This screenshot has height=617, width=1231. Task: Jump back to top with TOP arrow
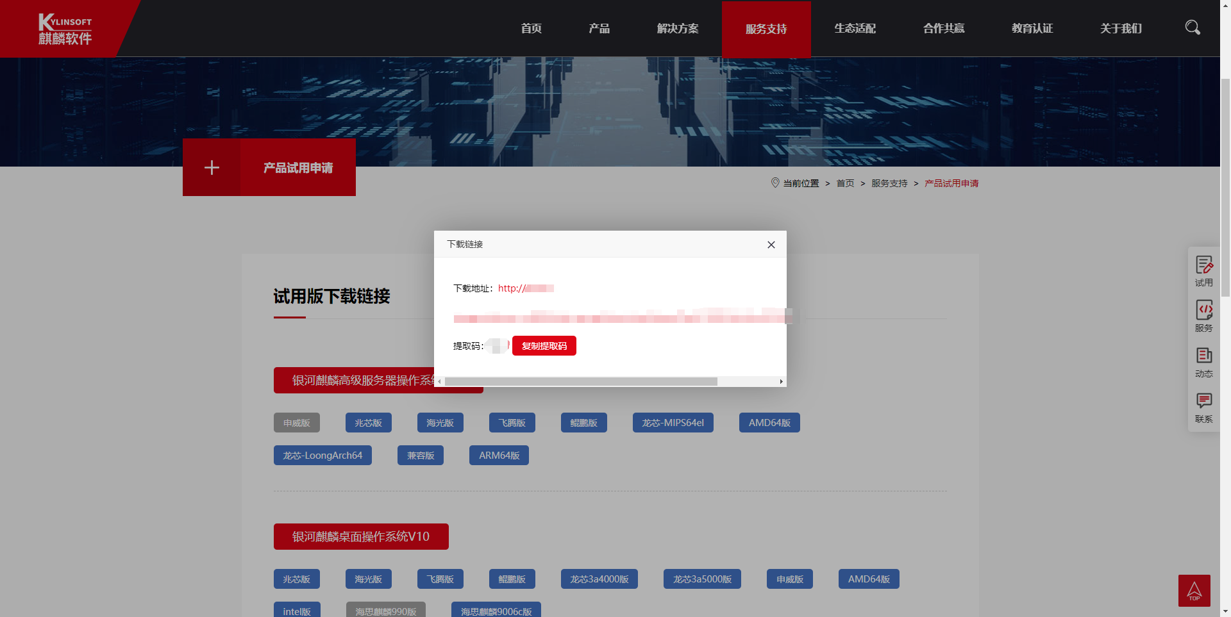point(1194,590)
